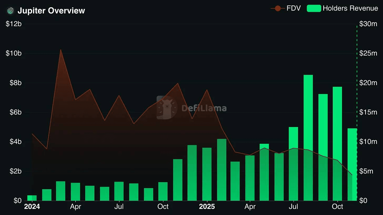The image size is (383, 215).
Task: Toggle the Holders Revenue series off
Action: tap(342, 8)
